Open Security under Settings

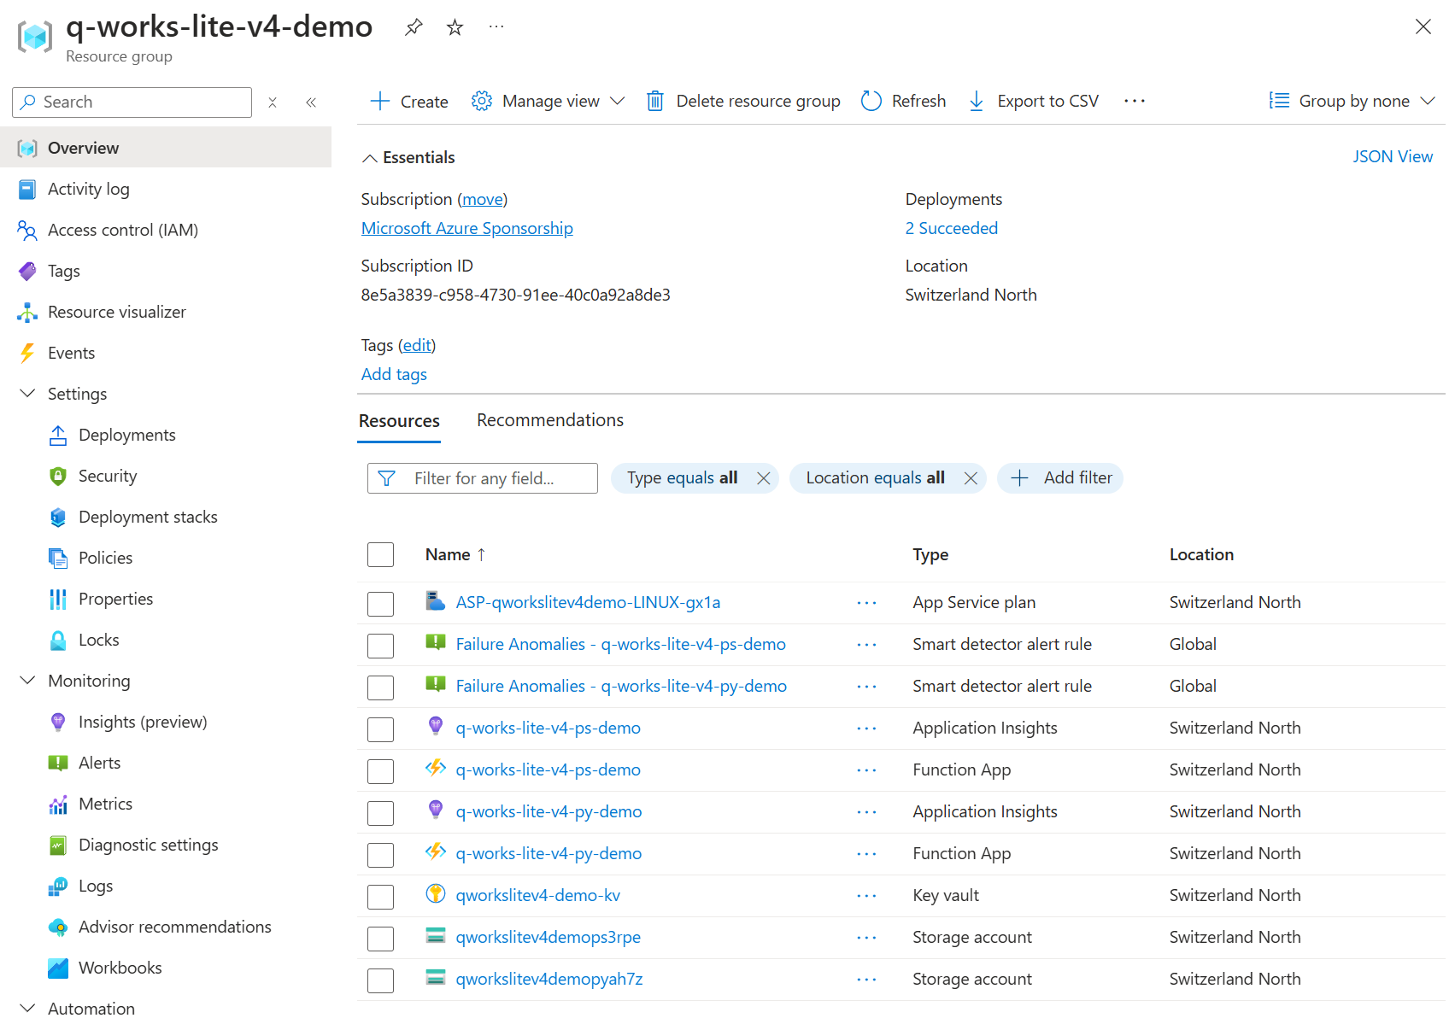point(108,476)
